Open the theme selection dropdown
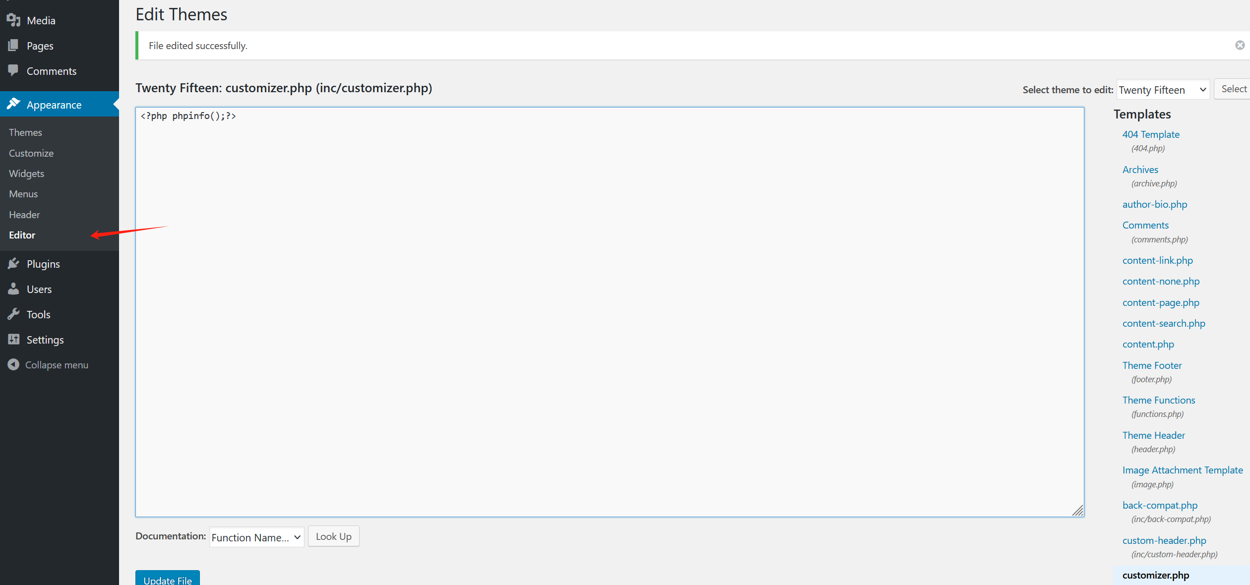1250x585 pixels. pyautogui.click(x=1163, y=90)
